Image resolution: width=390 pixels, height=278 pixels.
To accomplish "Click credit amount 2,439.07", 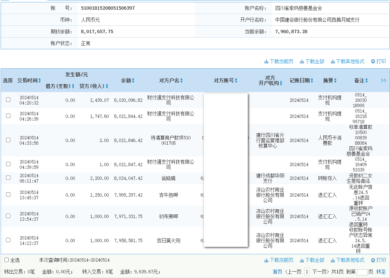I will tap(100, 100).
